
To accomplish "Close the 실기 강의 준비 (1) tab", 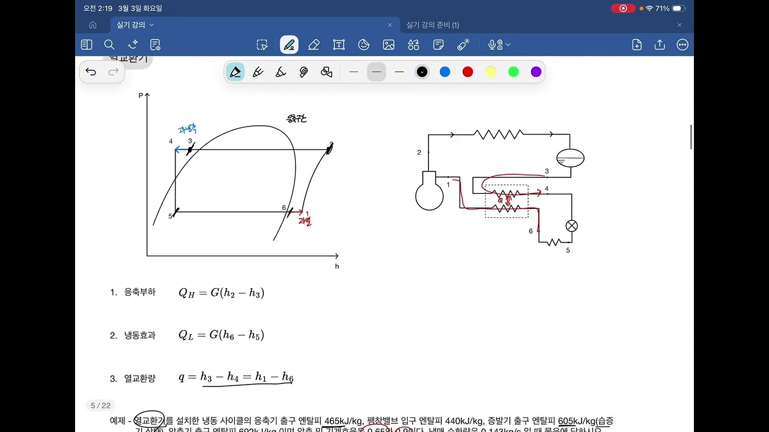I will [679, 25].
